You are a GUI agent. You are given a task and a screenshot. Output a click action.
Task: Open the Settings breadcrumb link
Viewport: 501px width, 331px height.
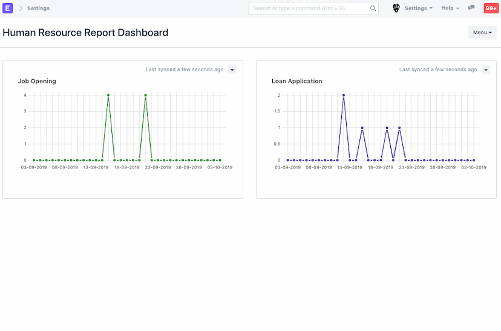pyautogui.click(x=38, y=8)
